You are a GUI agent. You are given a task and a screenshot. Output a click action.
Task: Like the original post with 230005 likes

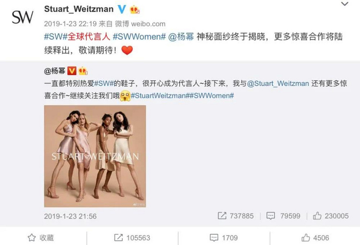coord(330,216)
